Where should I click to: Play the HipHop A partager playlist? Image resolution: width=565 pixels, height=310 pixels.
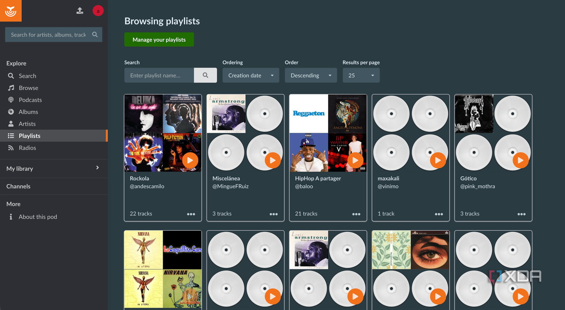point(355,160)
